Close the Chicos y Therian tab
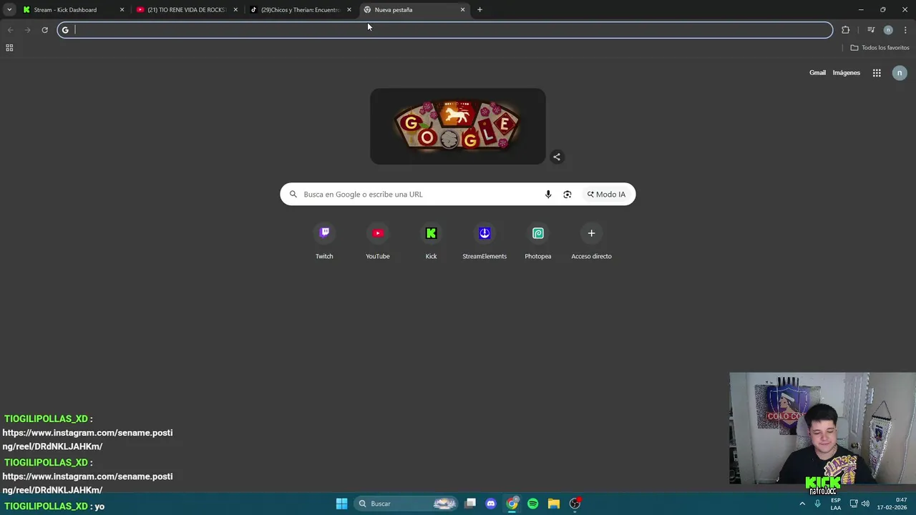 pos(349,10)
